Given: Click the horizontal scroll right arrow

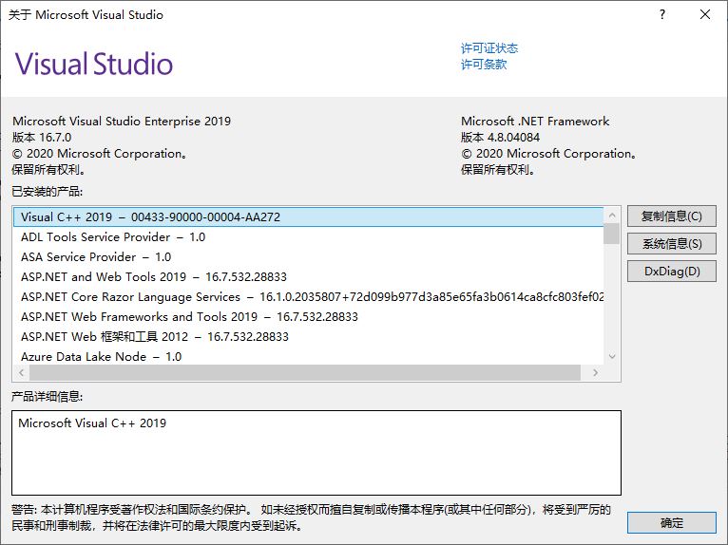Looking at the screenshot, I should pos(595,372).
